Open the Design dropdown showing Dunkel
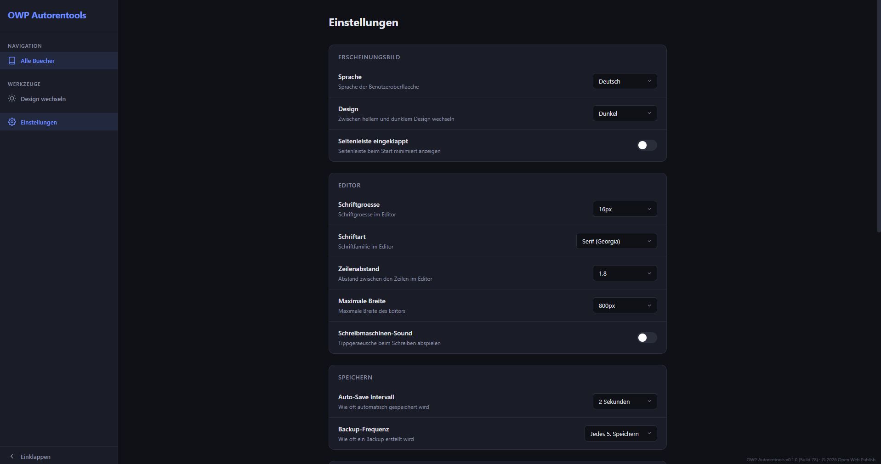The width and height of the screenshot is (881, 464). tap(624, 113)
